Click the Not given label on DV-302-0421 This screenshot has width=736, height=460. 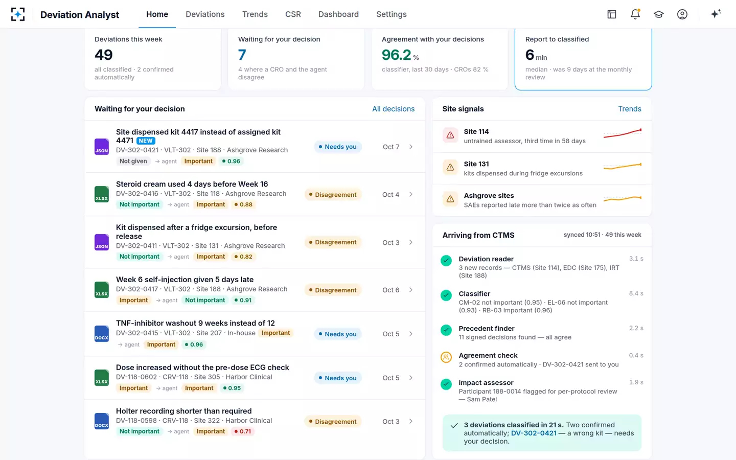click(133, 161)
